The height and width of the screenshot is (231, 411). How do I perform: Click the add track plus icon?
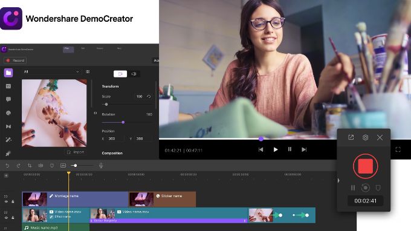6,176
